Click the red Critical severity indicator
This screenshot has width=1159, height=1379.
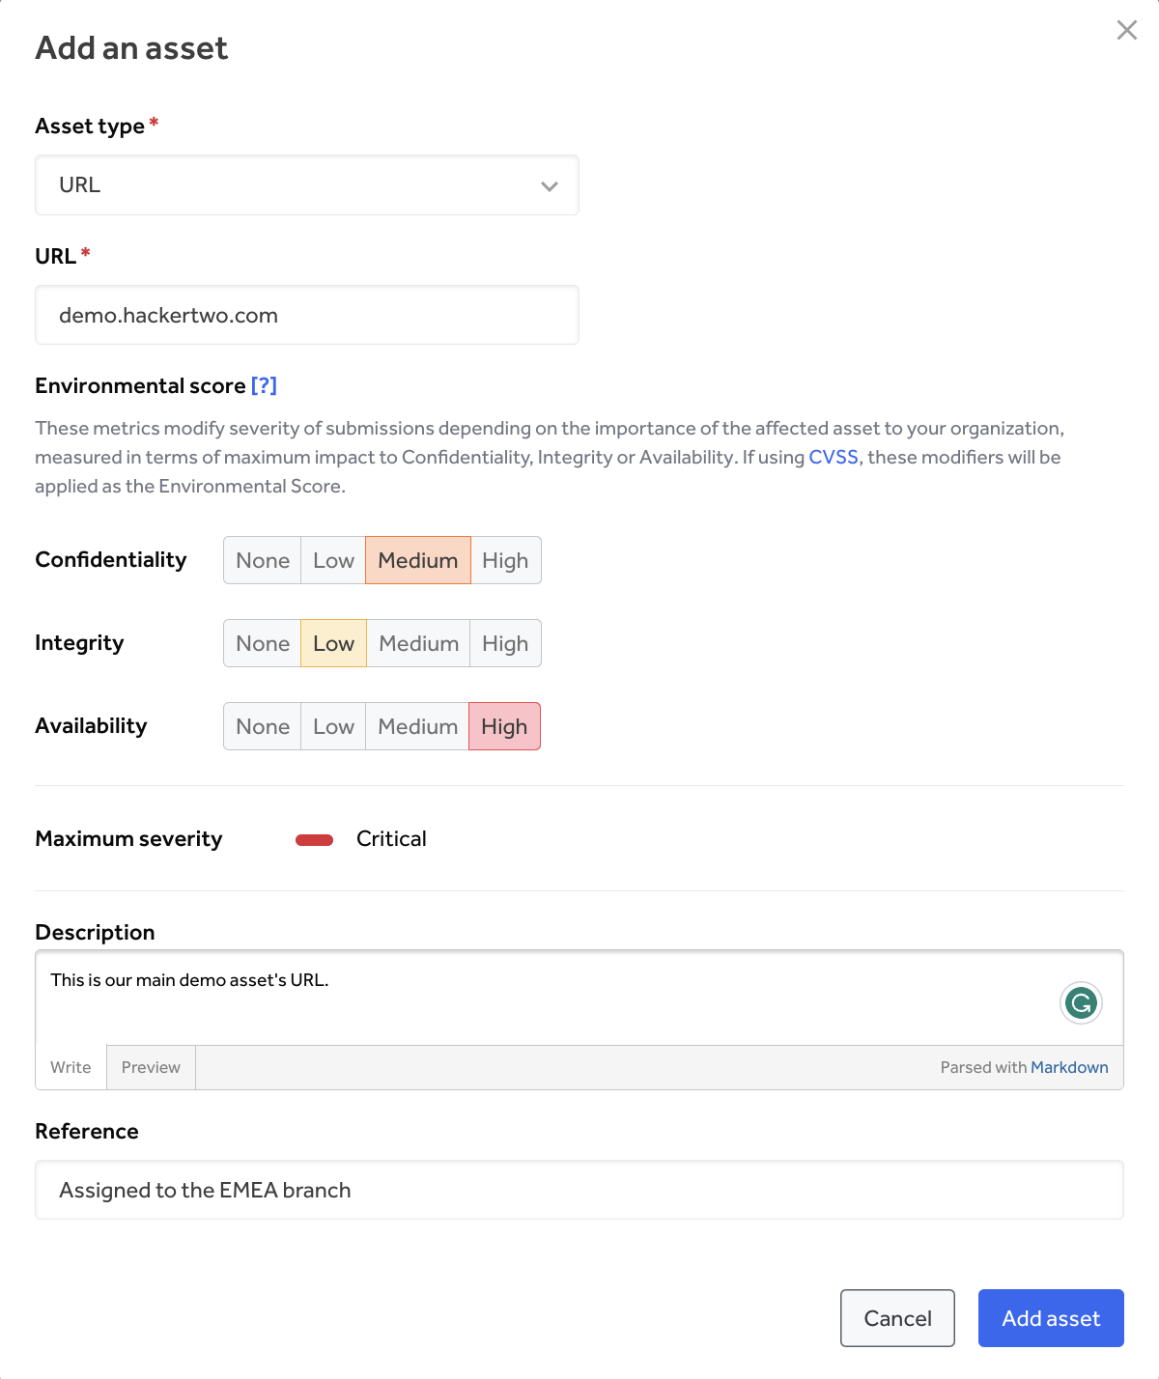point(314,840)
